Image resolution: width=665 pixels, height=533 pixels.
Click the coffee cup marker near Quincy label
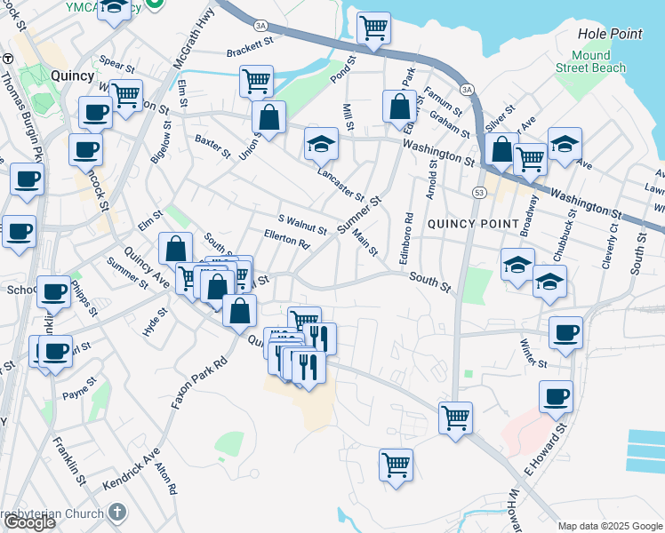tap(95, 113)
